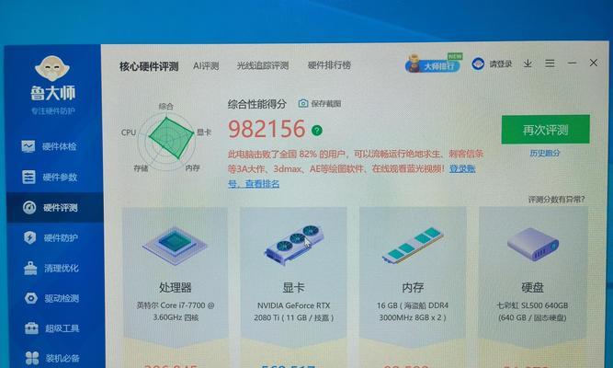The height and width of the screenshot is (368, 613).
Task: Click the 显卡 graphics card icon
Action: [294, 245]
